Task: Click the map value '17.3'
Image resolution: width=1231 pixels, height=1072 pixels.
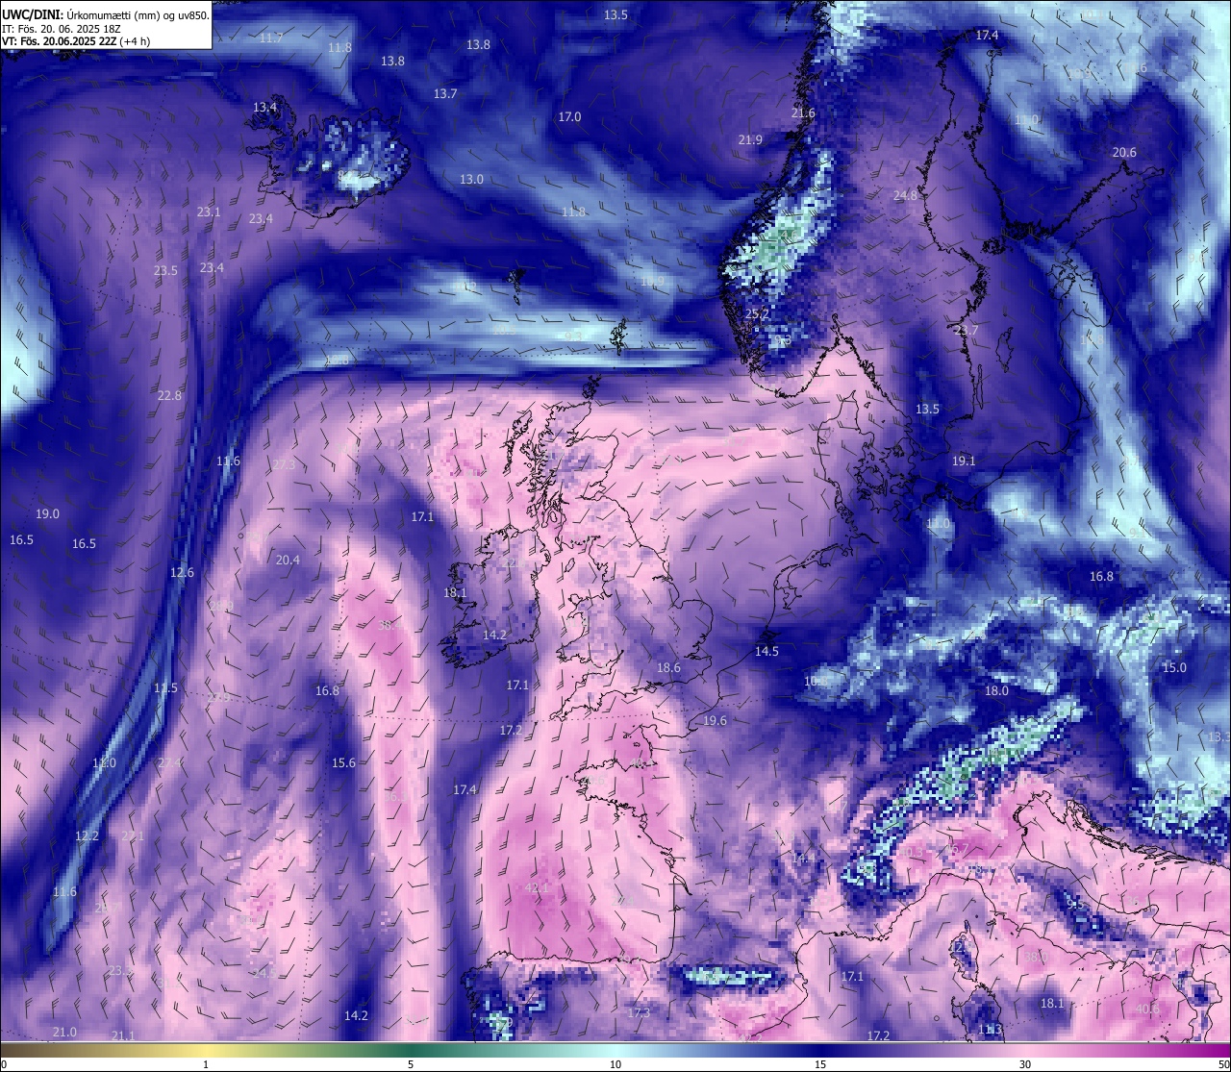Action: click(639, 1013)
